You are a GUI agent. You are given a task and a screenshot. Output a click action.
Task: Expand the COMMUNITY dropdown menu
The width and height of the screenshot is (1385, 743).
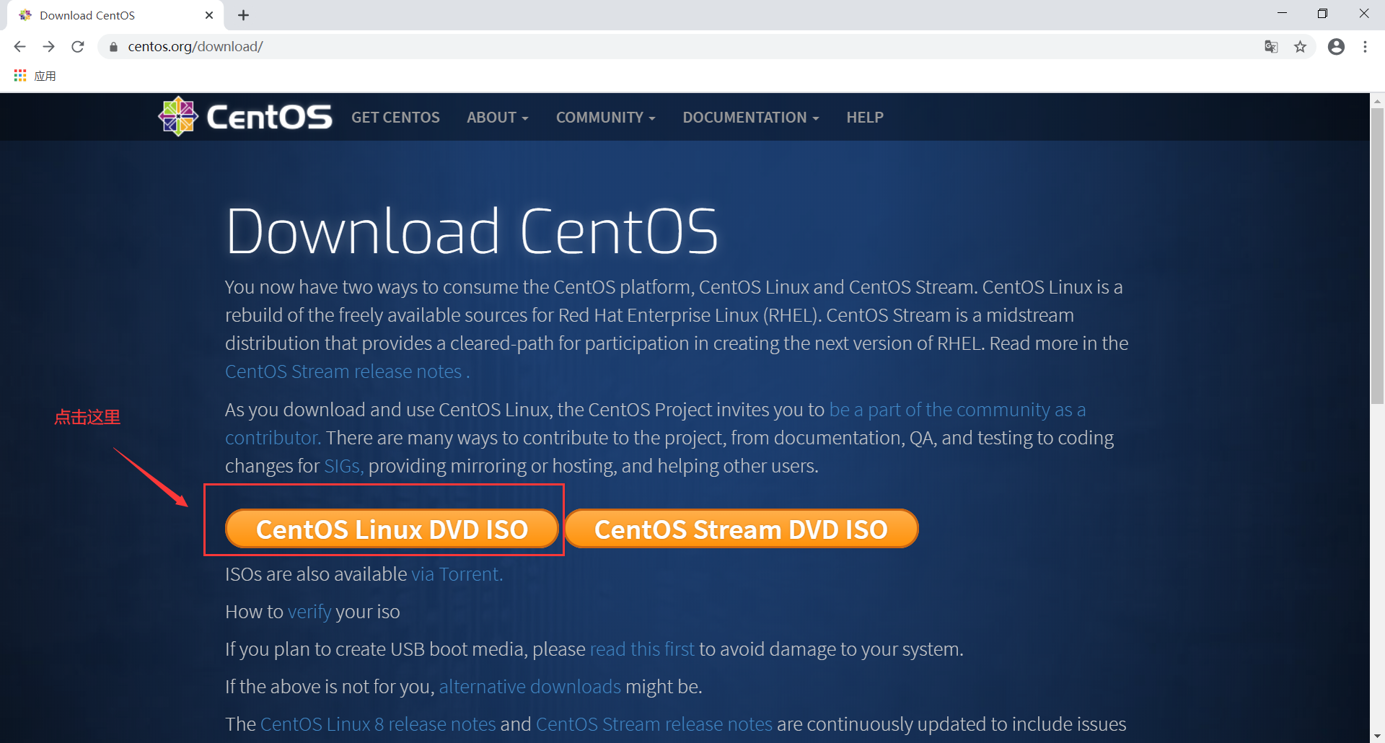[x=606, y=118]
